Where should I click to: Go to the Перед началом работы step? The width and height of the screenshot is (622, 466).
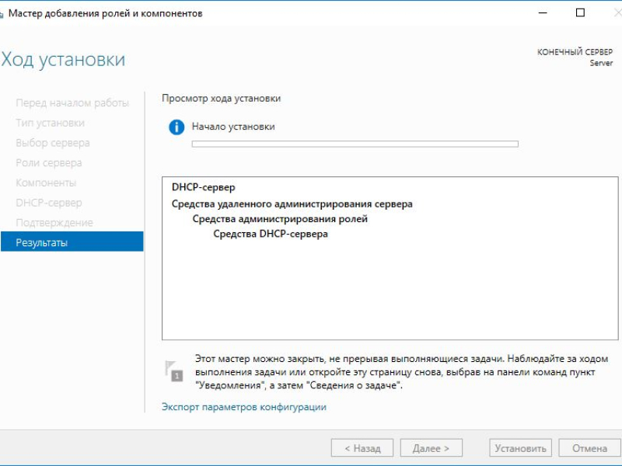pos(72,103)
